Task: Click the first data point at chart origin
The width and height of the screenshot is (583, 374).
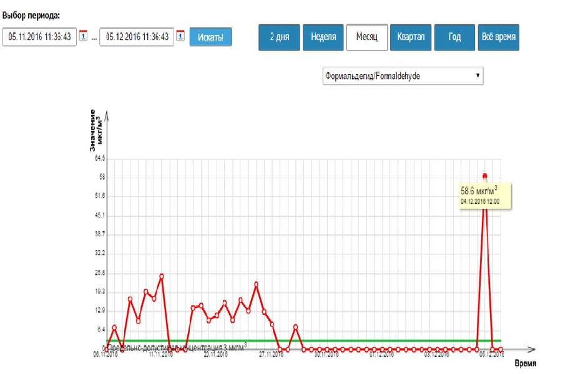Action: pyautogui.click(x=106, y=350)
